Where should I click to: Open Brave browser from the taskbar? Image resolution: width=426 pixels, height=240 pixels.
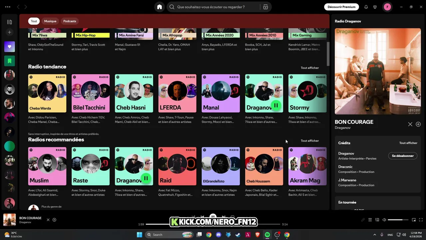point(257,235)
